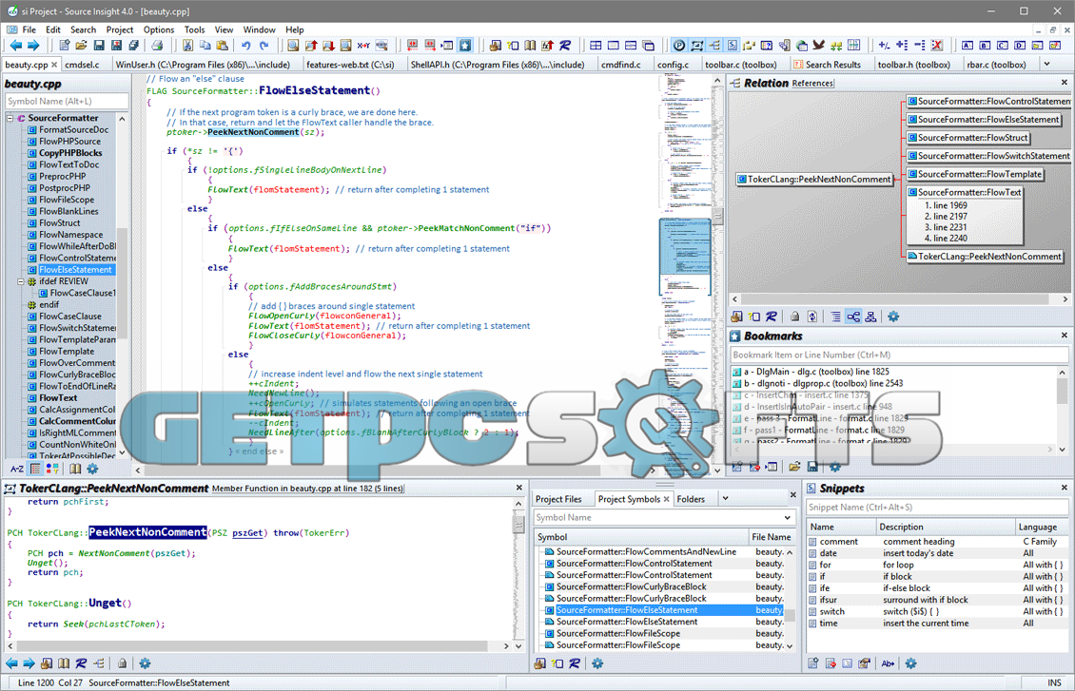Switch to the Project Files tab
1075x691 pixels.
[558, 499]
